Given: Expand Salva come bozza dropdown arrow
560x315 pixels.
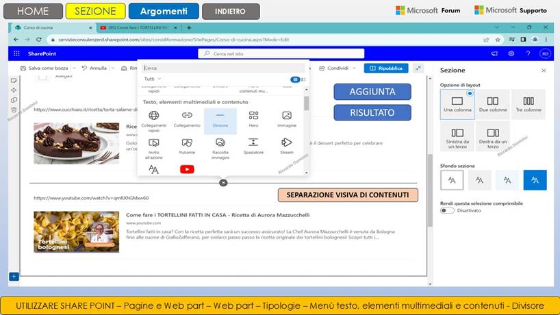Looking at the screenshot, I should (x=74, y=68).
